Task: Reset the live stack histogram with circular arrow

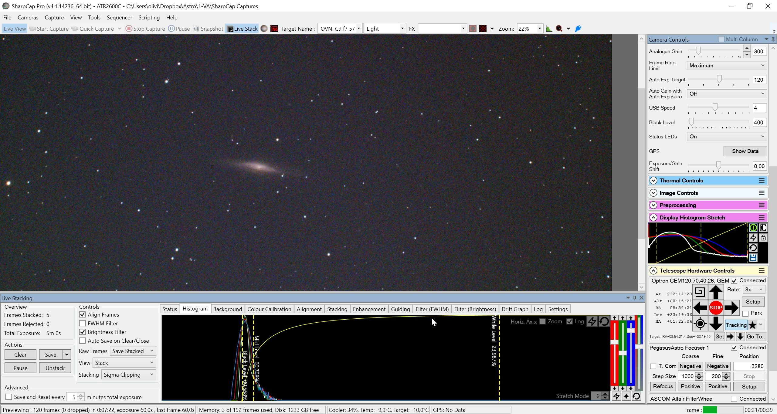Action: pyautogui.click(x=604, y=321)
